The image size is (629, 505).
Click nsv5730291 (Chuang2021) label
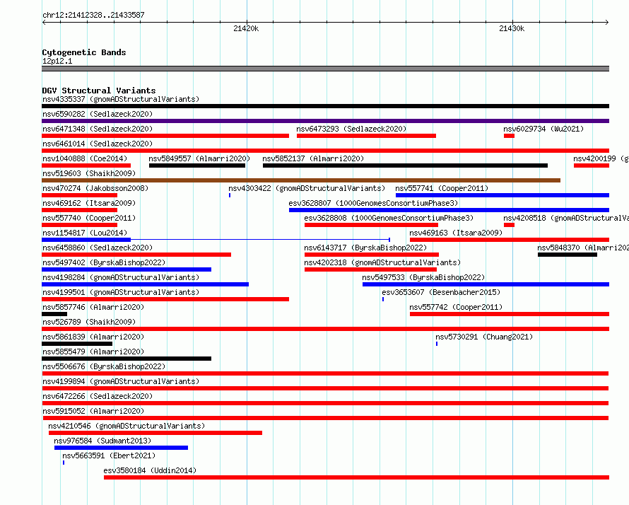[484, 337]
